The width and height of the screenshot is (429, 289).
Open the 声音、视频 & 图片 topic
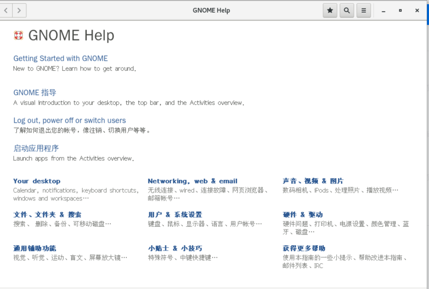click(x=313, y=181)
